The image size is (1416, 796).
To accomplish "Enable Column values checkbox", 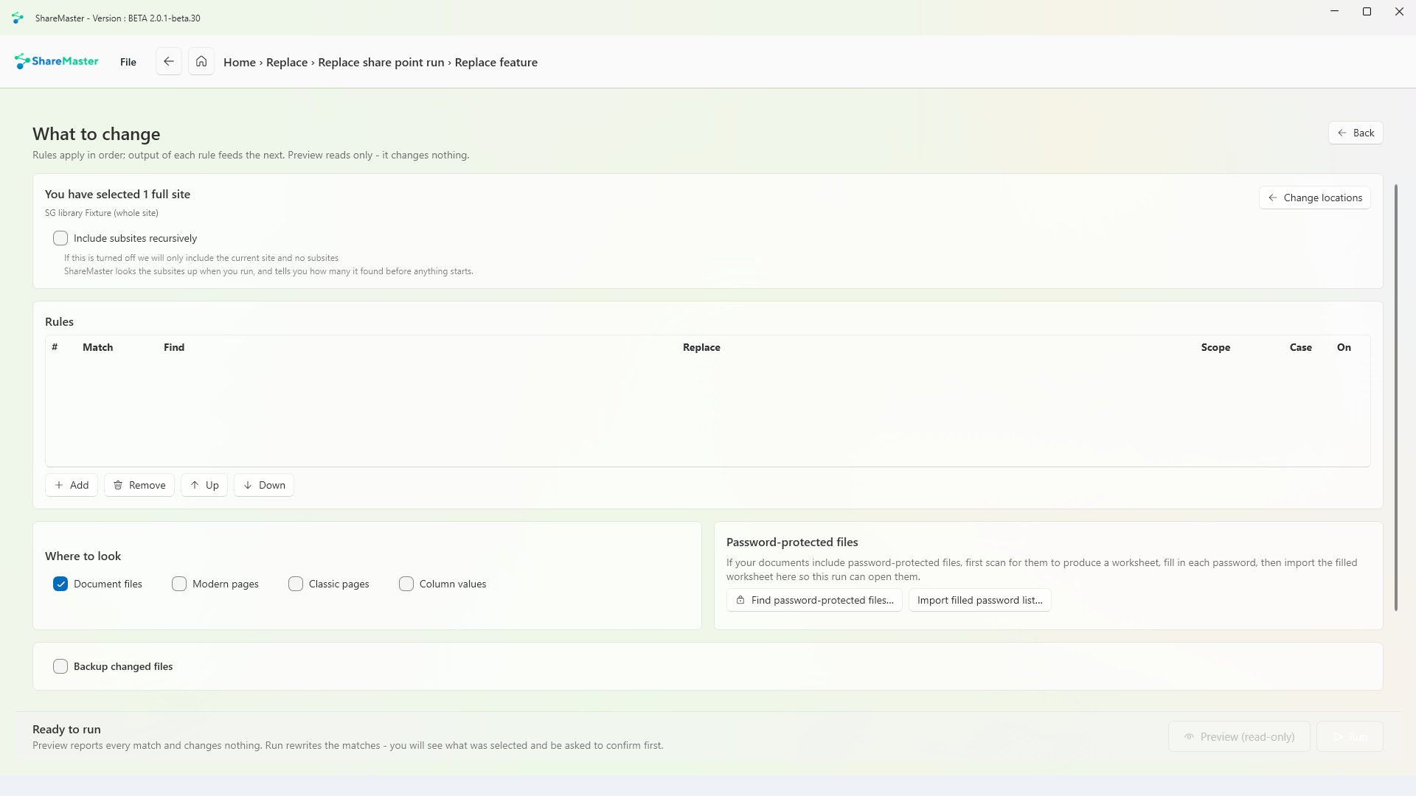I will (406, 584).
